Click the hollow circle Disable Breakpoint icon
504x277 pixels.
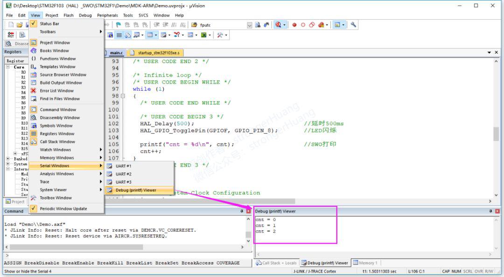click(303, 25)
